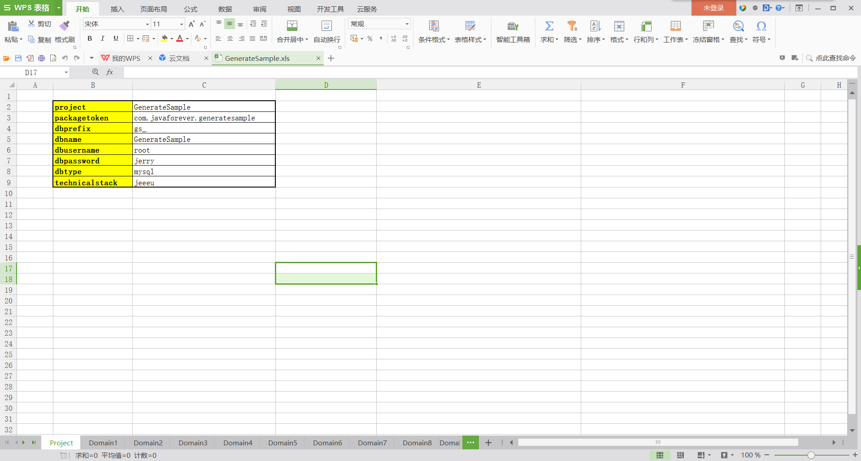Viewport: 861px width, 461px height.
Task: Open the Filter (筛选) funnel tool
Action: (572, 26)
